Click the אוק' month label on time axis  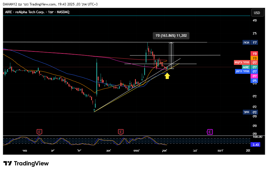coord(165,150)
